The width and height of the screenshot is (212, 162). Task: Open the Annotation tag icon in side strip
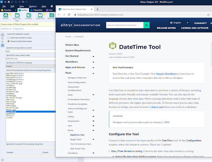pos(2,42)
